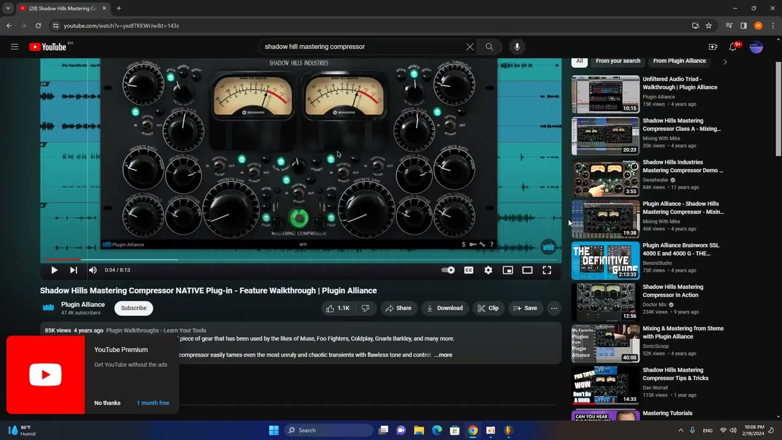Switch to miniplayer mode
This screenshot has width=782, height=440.
pos(508,270)
